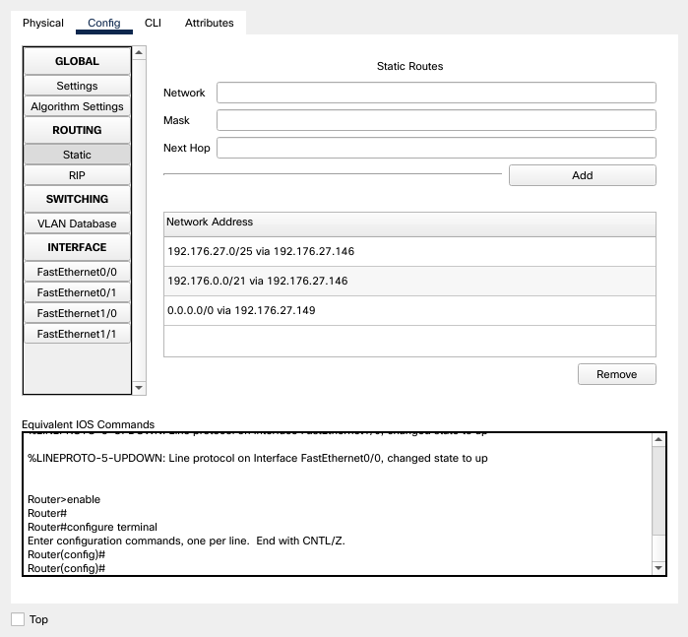Switch to the Physical tab
The image size is (688, 637).
(x=43, y=23)
